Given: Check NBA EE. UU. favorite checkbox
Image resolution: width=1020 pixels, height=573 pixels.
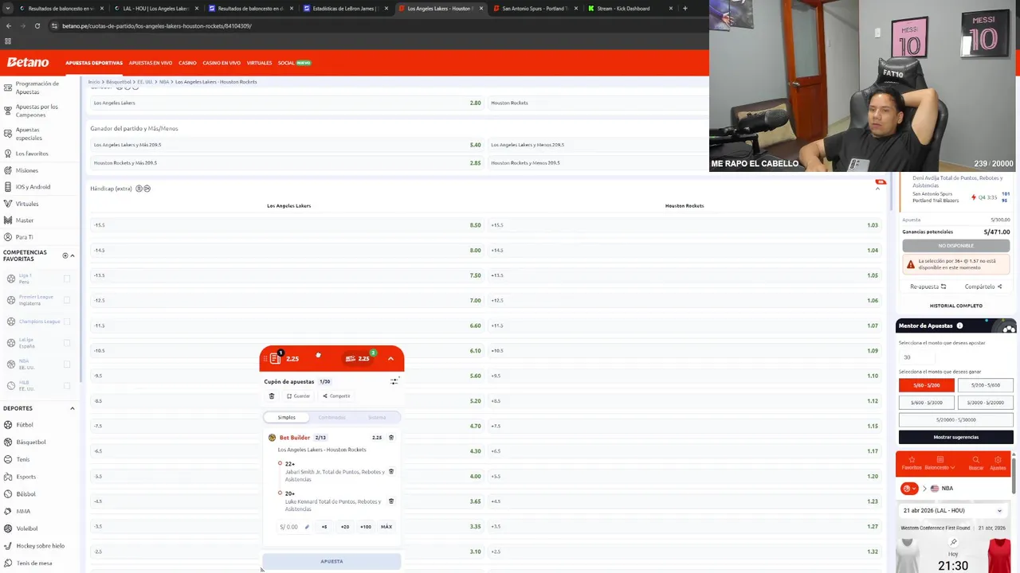Looking at the screenshot, I should point(67,364).
